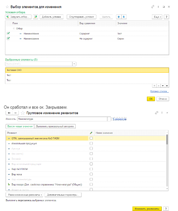Uncheck the Содержит condition checkbox
The width and height of the screenshot is (178, 211).
[8, 33]
